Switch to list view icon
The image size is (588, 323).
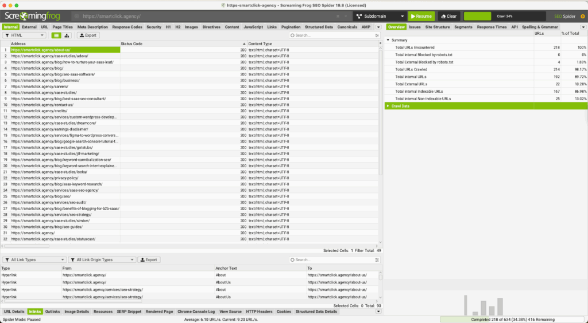56,35
